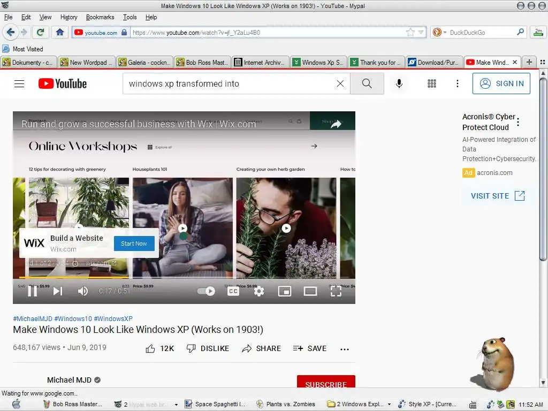Viewport: 548px width, 411px height.
Task: Start voice search with the microphone
Action: (399, 83)
